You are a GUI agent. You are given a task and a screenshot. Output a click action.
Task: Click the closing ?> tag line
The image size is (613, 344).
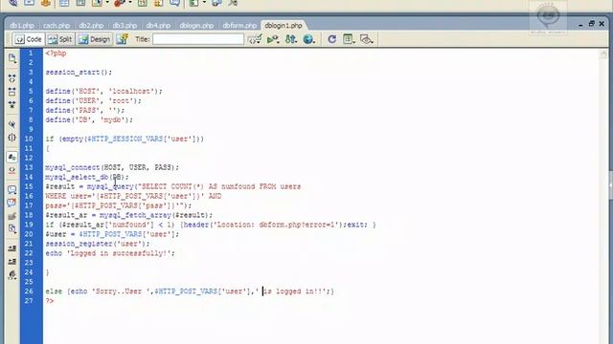tap(50, 301)
